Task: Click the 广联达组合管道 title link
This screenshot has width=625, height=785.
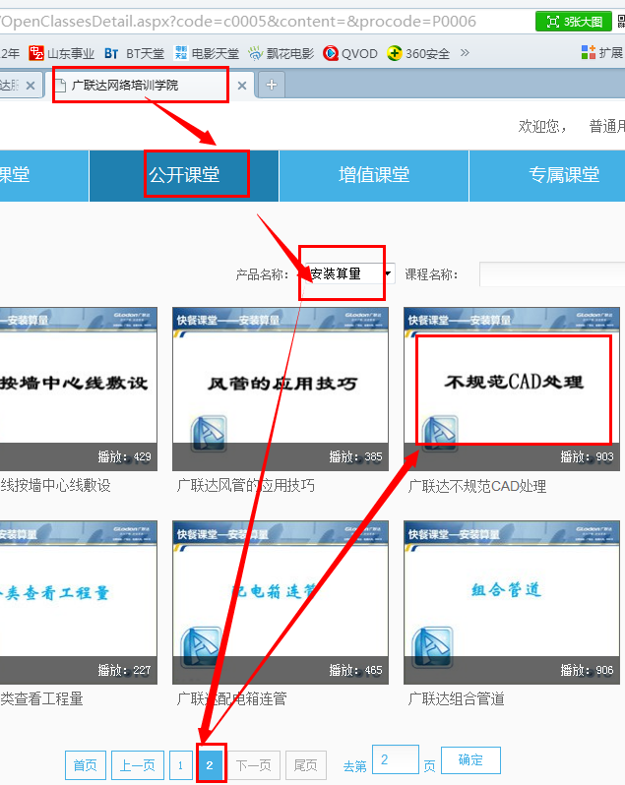Action: (x=457, y=698)
